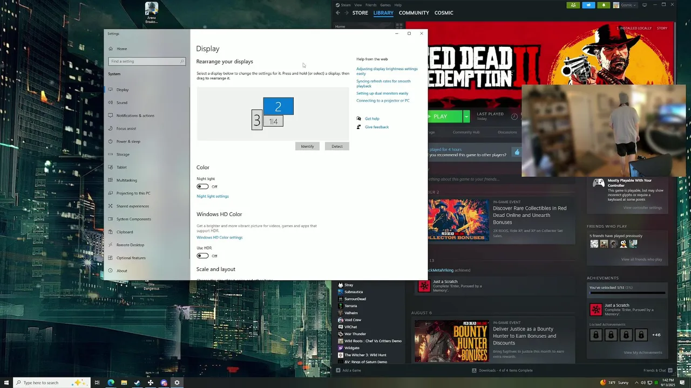The image size is (691, 388).
Task: Switch to the LIBRARY tab in Steam
Action: pos(383,13)
